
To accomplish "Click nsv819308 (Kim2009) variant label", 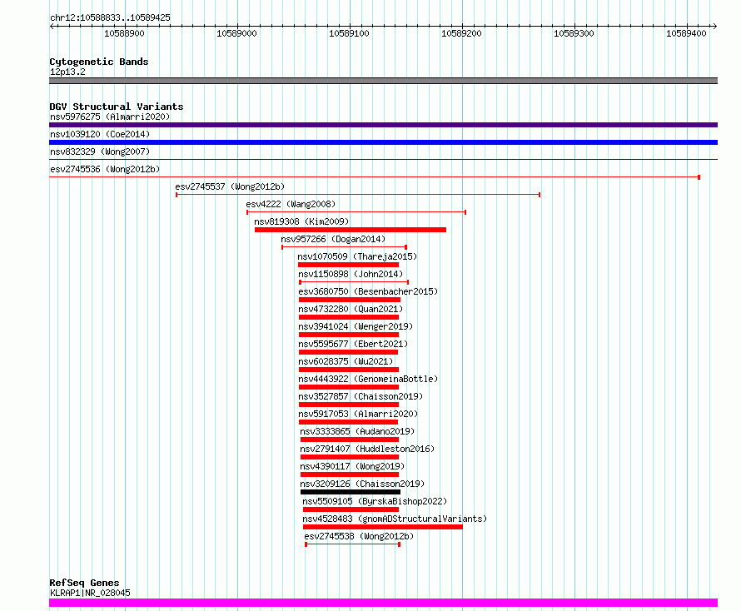I will (301, 221).
